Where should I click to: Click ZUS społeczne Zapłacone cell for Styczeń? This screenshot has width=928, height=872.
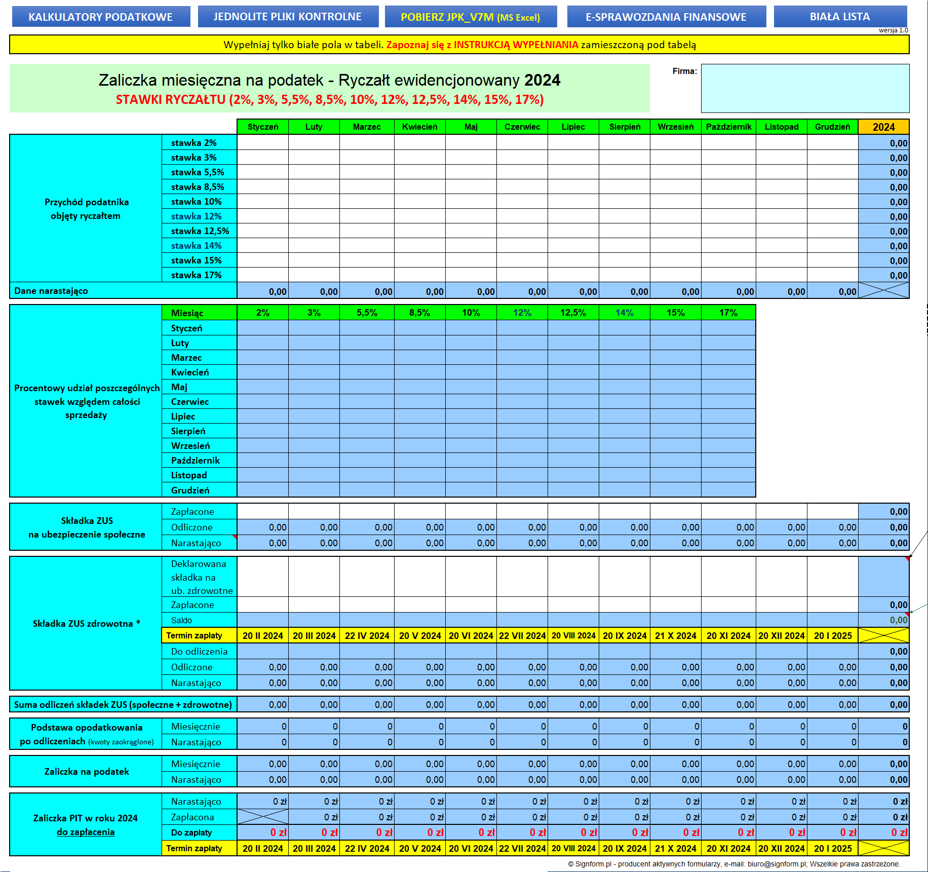[x=263, y=511]
